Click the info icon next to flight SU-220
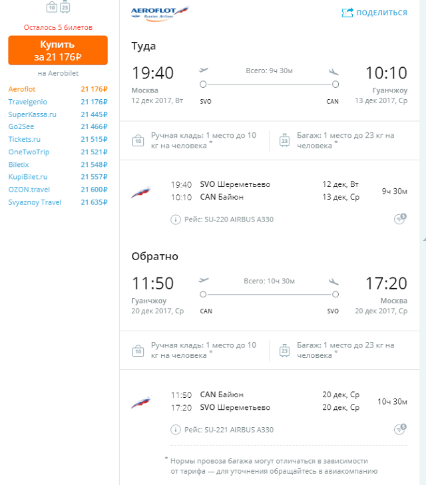This screenshot has width=426, height=485. tap(176, 220)
